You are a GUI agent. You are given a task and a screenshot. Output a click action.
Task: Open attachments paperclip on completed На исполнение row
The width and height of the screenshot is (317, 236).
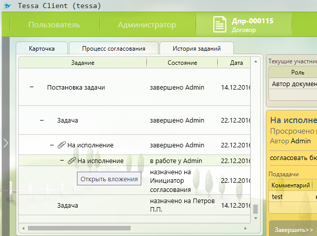point(62,145)
